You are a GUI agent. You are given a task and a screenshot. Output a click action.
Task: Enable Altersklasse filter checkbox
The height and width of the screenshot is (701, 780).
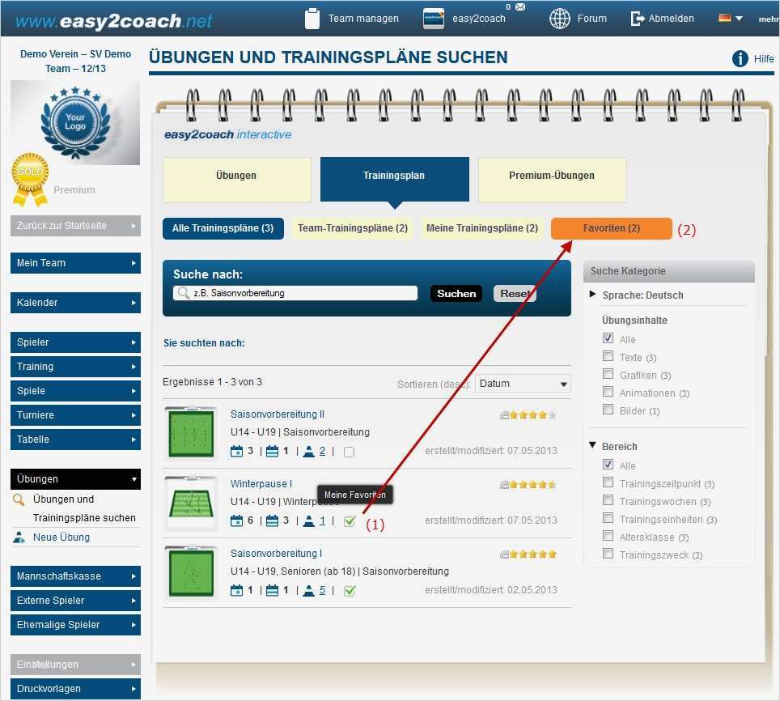(608, 537)
